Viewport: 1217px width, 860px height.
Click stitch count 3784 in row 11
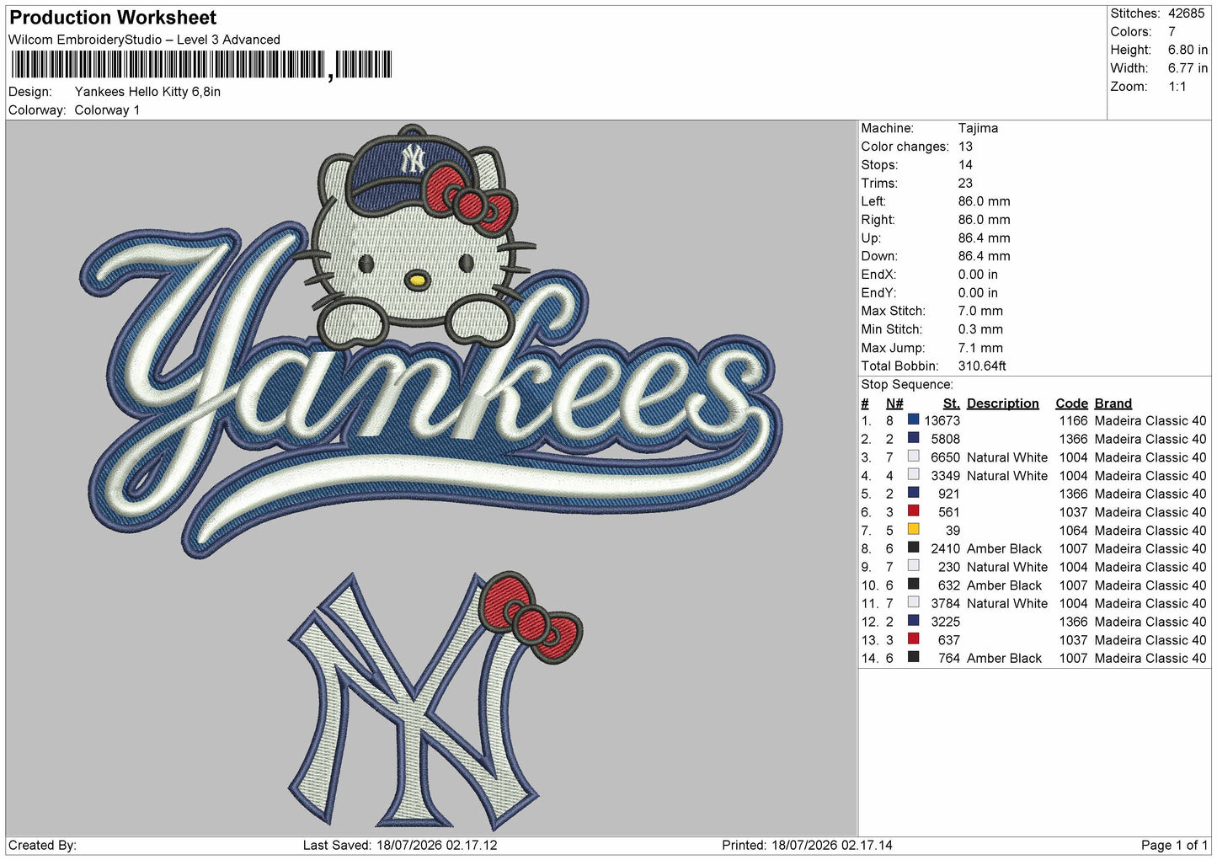(x=945, y=603)
